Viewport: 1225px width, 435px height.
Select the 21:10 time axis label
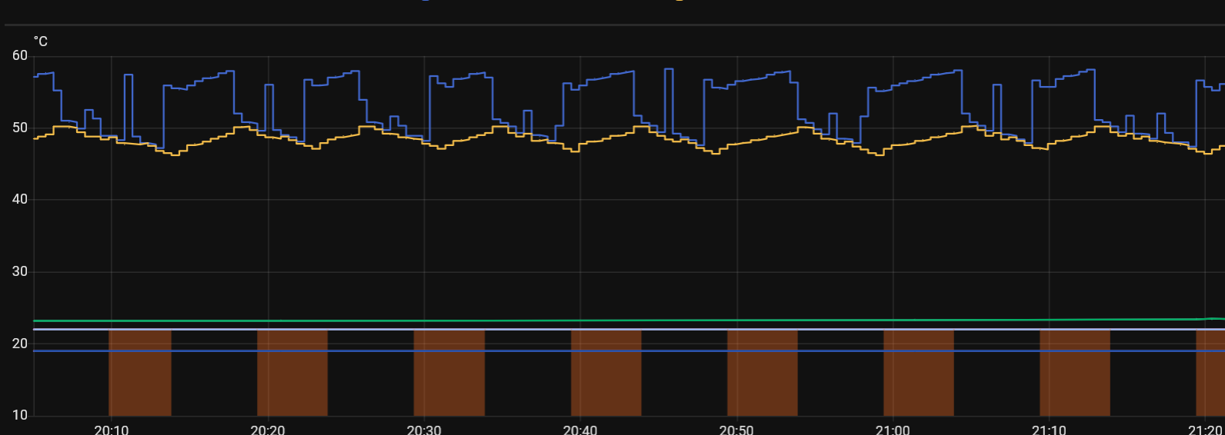point(1049,429)
